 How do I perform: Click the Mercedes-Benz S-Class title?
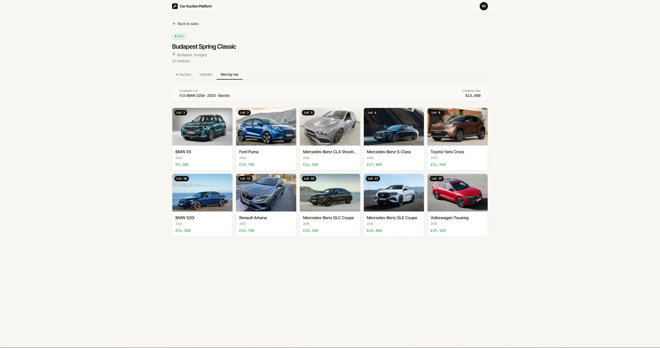[x=389, y=152]
